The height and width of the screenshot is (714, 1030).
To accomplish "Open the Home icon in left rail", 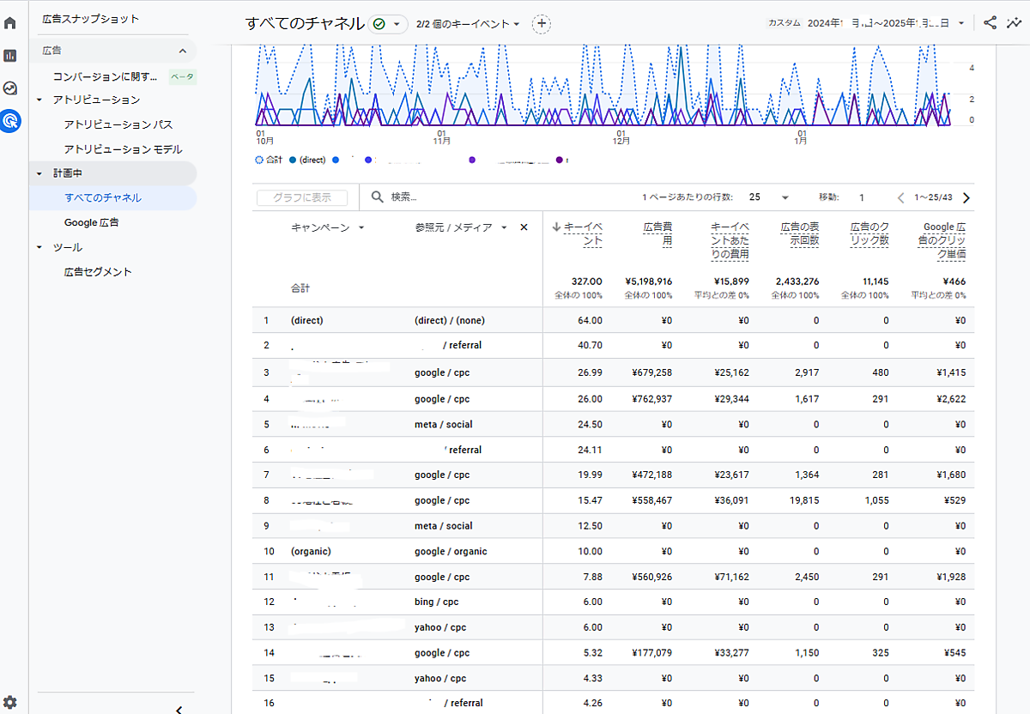I will coord(10,23).
